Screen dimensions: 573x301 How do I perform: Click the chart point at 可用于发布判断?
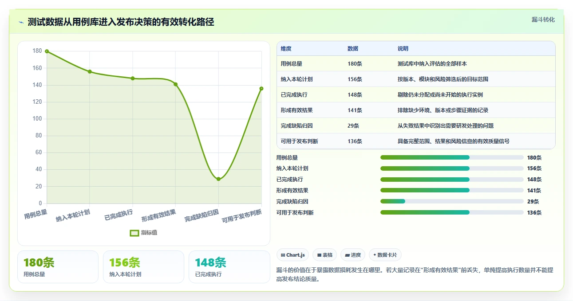[261, 89]
